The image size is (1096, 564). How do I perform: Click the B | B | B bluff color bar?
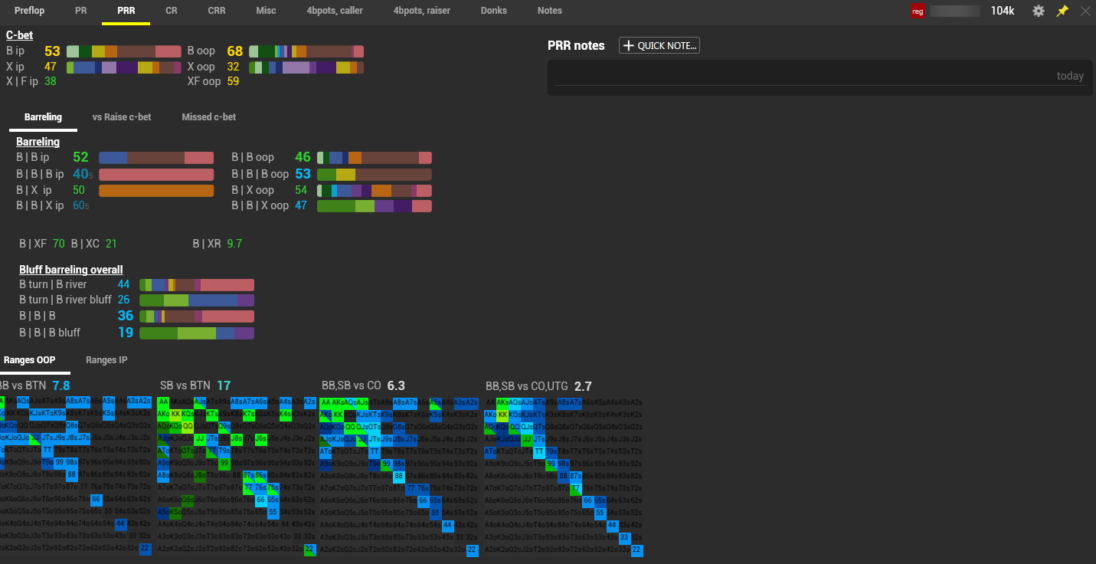pos(197,333)
